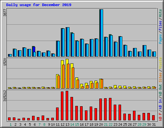Click day label 31 on the x-axis
Viewport: 164px width, 128px height.
tap(154, 124)
